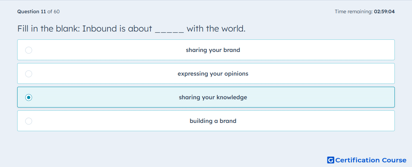Click the 'sharing your brand' answer text
The image size is (412, 167).
coord(213,50)
